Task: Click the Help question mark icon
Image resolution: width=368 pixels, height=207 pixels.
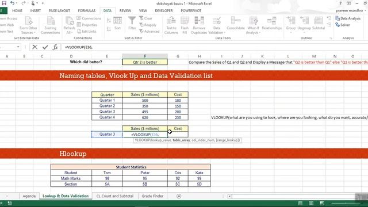Action: click(x=340, y=3)
